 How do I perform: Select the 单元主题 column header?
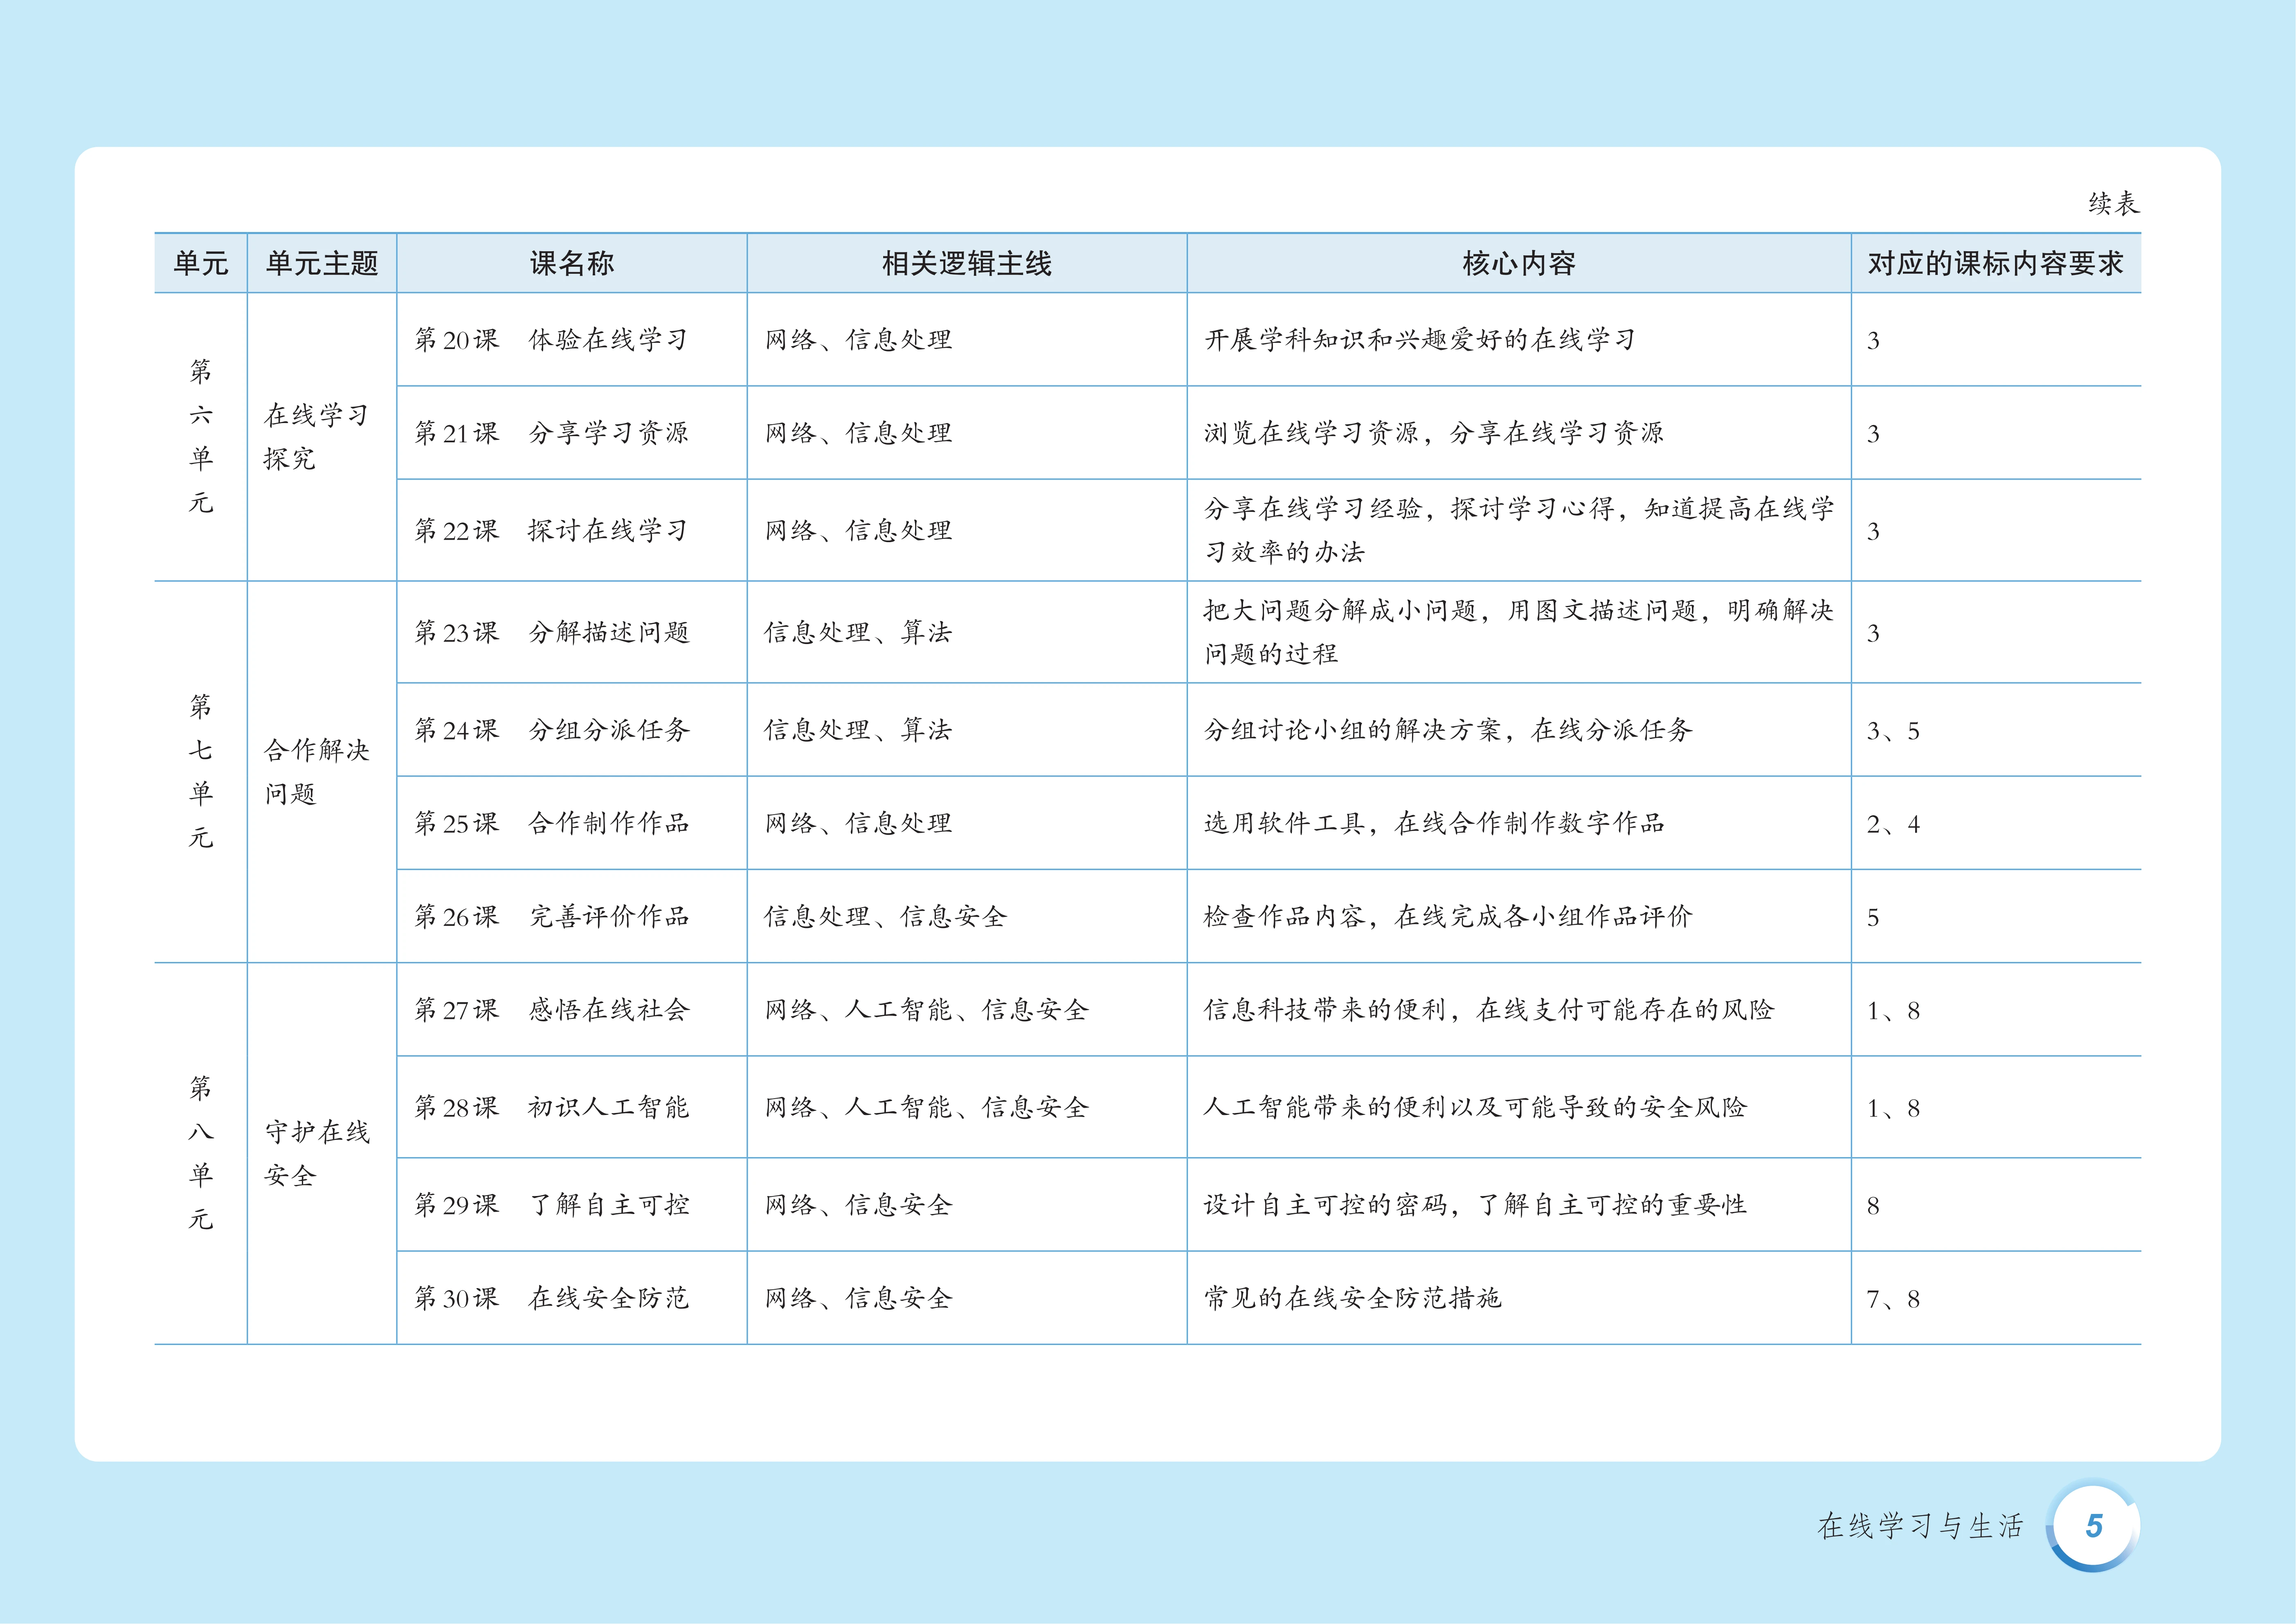322,264
